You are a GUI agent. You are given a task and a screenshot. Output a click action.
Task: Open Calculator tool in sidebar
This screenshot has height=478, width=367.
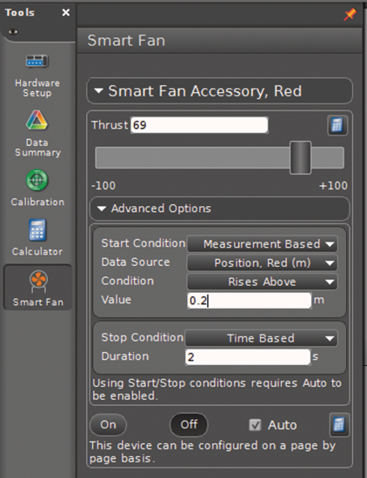click(37, 238)
